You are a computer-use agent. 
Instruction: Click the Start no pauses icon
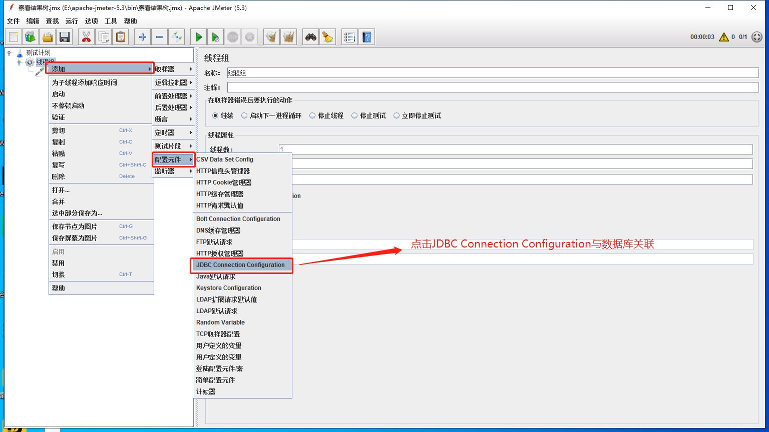tap(216, 37)
